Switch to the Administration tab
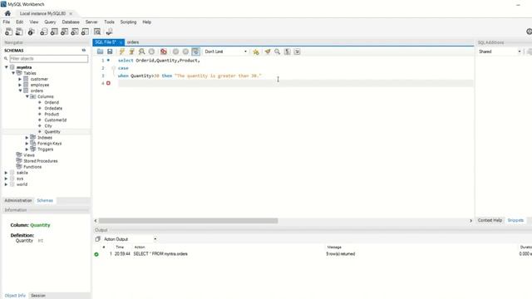532x299 pixels. tap(18, 200)
